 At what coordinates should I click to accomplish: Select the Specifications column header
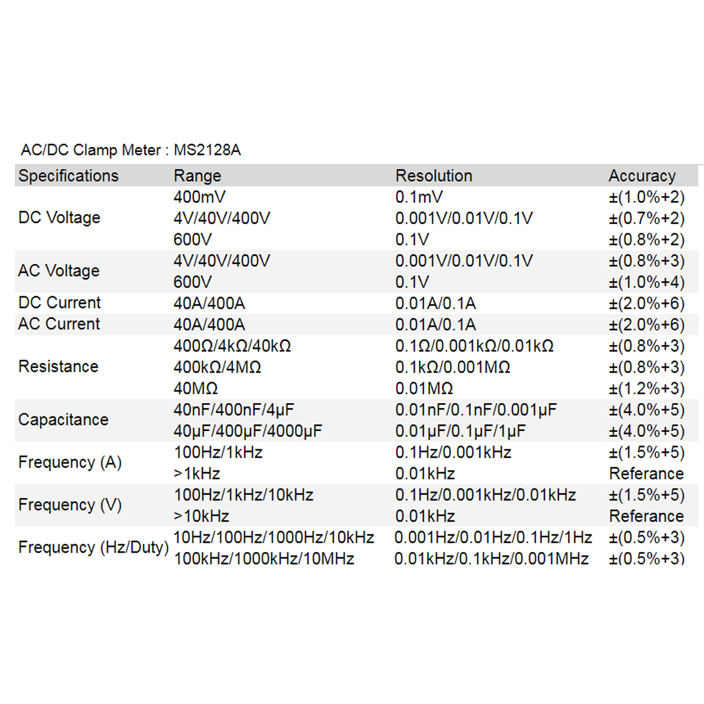click(69, 176)
